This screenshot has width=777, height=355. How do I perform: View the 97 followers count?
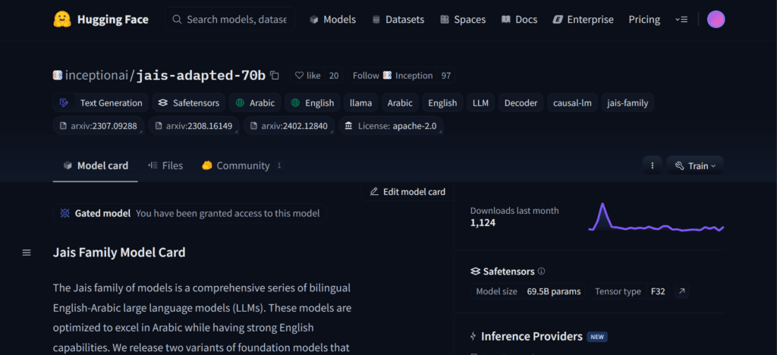[446, 75]
